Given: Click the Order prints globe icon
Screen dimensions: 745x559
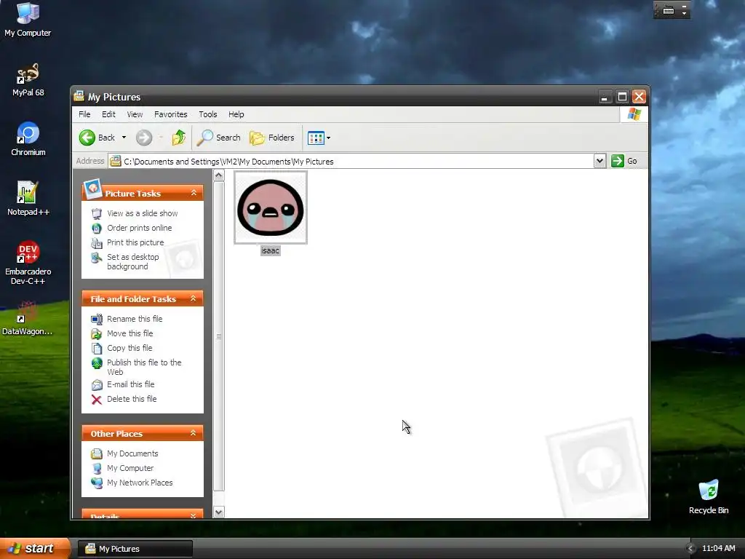Looking at the screenshot, I should (97, 229).
